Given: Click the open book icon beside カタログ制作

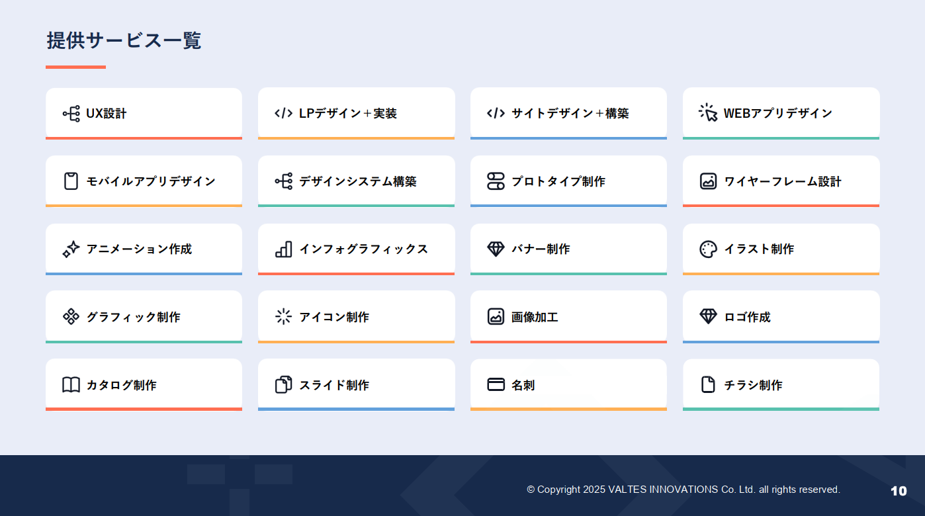Looking at the screenshot, I should point(71,385).
